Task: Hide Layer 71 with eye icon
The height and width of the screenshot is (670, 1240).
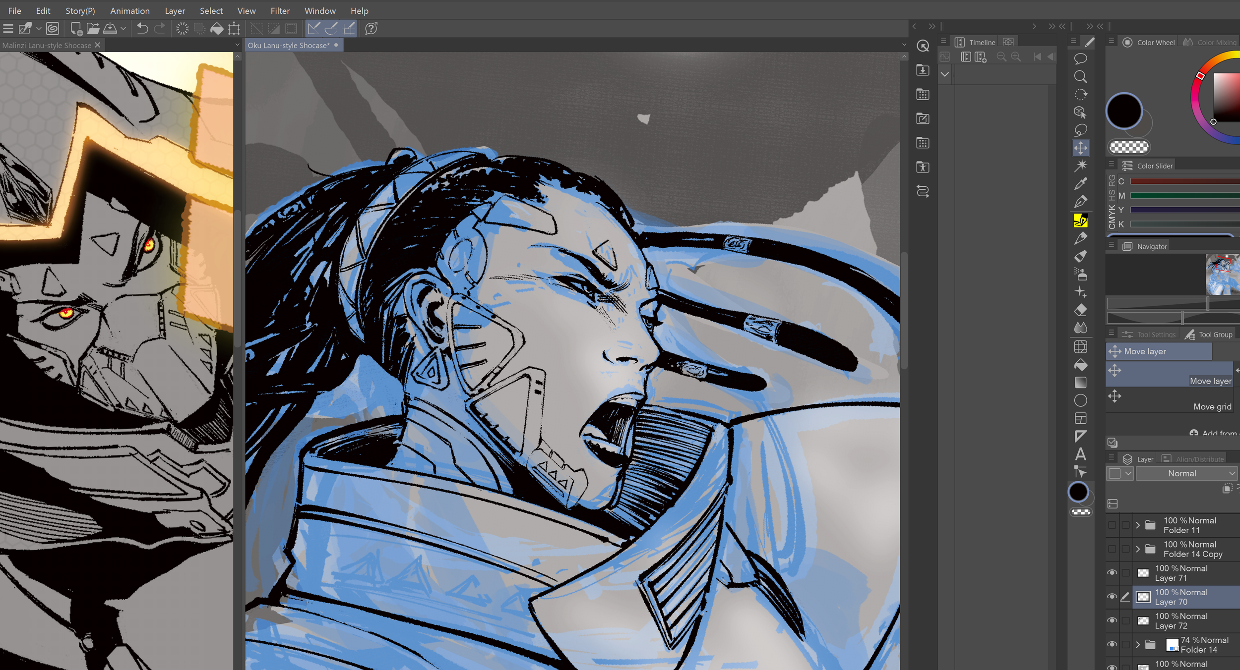Action: [1112, 573]
